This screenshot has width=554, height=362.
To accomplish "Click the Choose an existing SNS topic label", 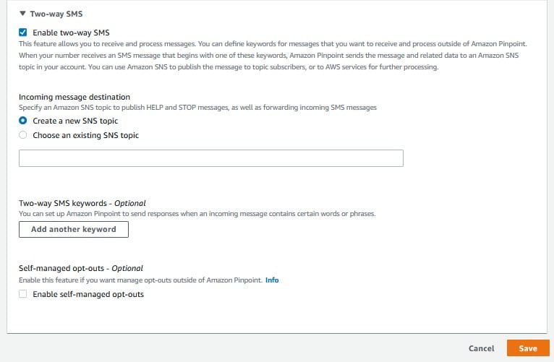I will point(86,136).
